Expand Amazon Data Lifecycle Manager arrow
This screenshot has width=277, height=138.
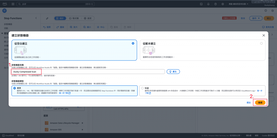83,123
